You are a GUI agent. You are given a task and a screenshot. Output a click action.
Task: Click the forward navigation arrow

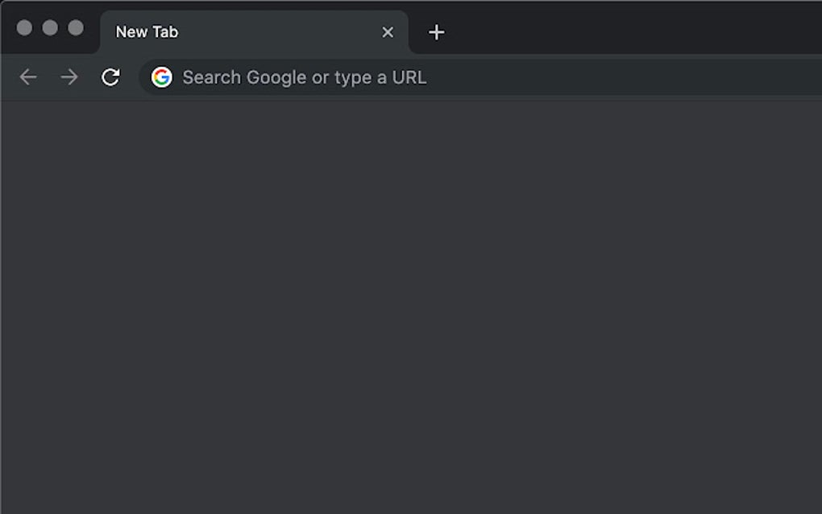pyautogui.click(x=69, y=77)
